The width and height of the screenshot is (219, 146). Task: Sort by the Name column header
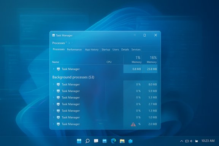pyautogui.click(x=56, y=62)
